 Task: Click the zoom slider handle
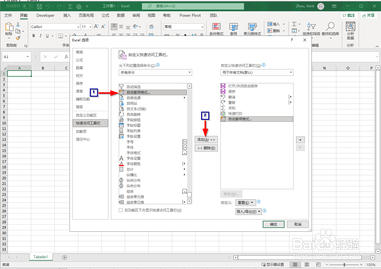pyautogui.click(x=344, y=265)
